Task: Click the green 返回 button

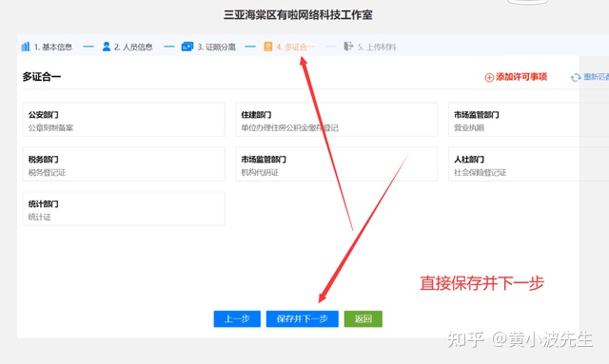Action: tap(363, 318)
